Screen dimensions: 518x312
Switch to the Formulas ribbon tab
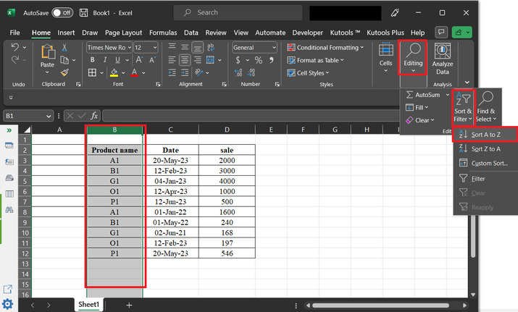[164, 33]
